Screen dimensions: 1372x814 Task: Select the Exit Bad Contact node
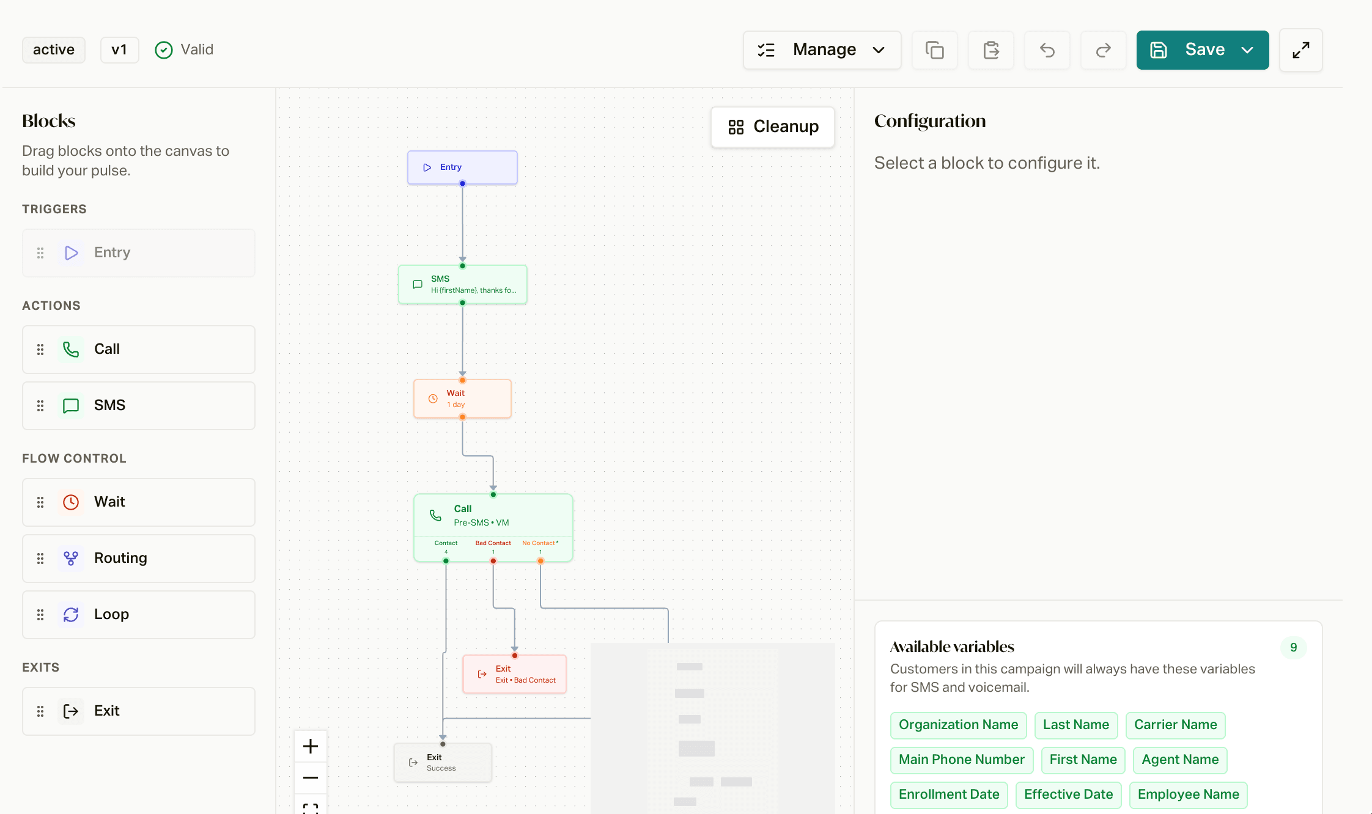(515, 674)
